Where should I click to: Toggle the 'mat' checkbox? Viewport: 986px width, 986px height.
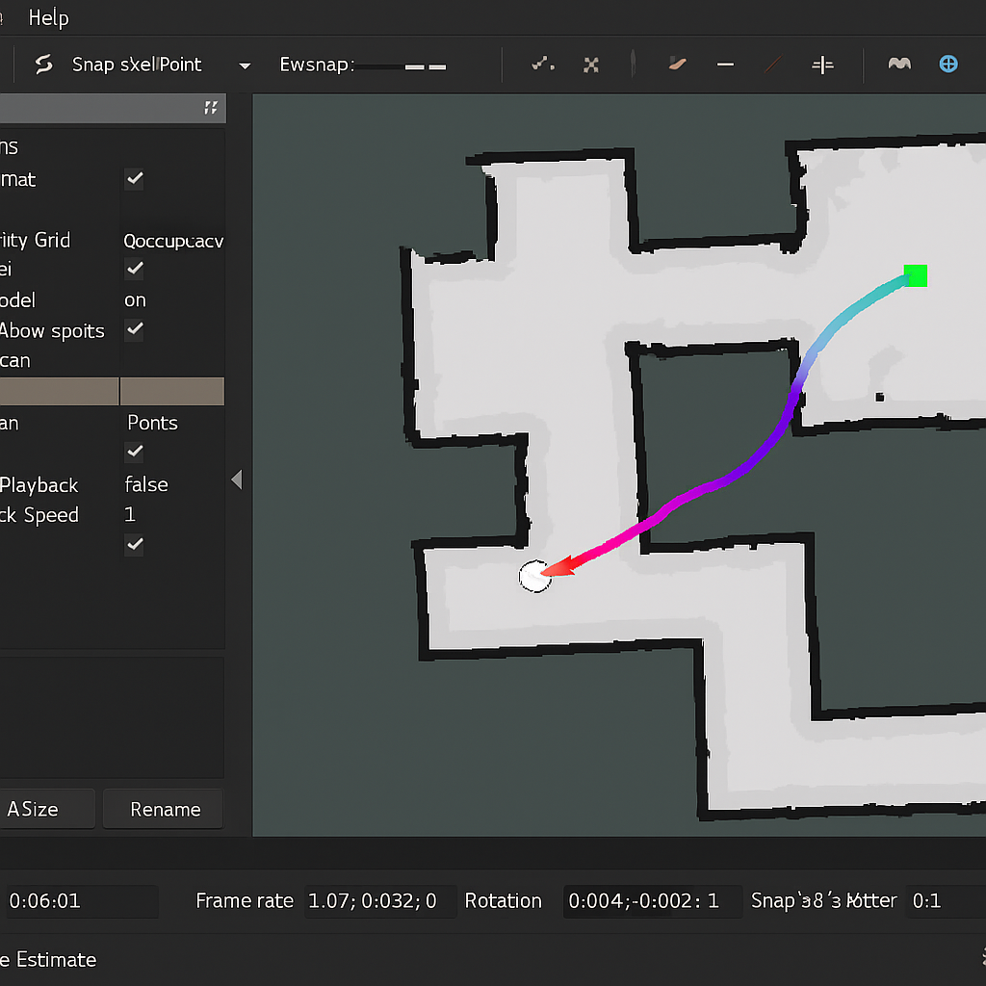click(134, 179)
